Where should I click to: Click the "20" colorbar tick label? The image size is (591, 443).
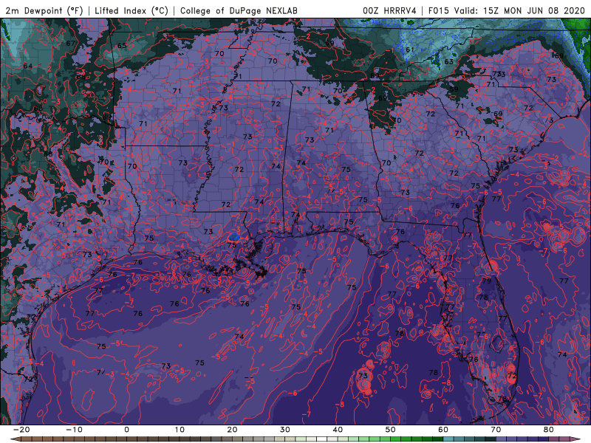(232, 430)
